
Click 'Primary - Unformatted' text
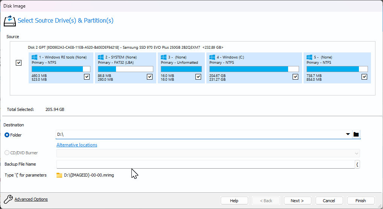[179, 63]
